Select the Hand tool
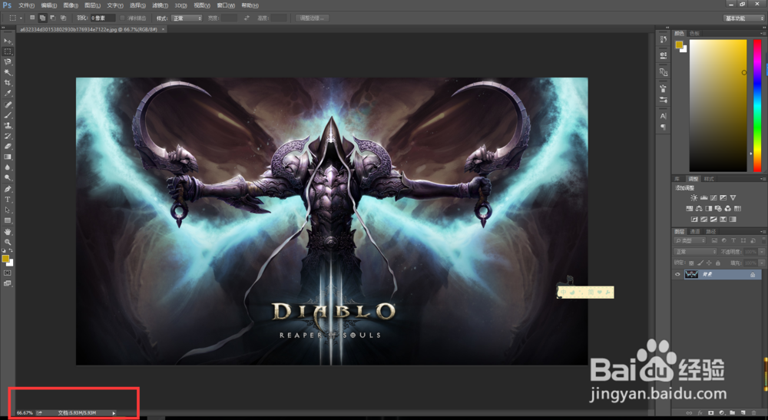 click(8, 232)
